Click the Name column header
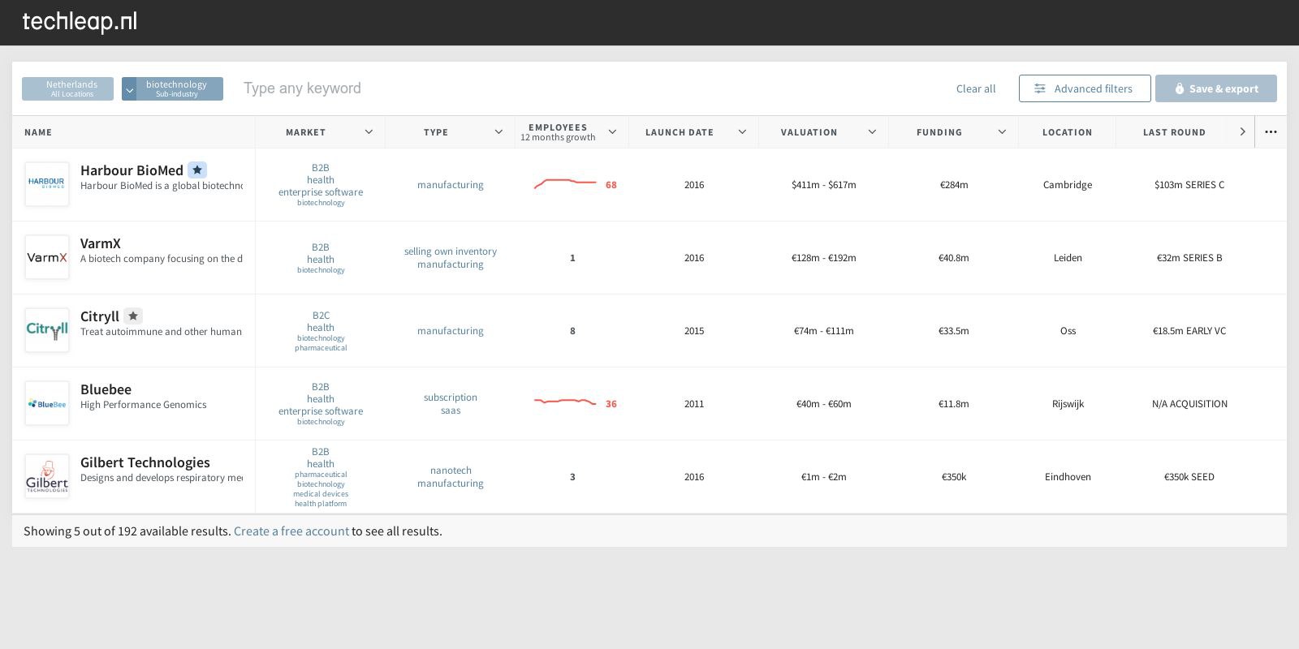 click(x=38, y=132)
